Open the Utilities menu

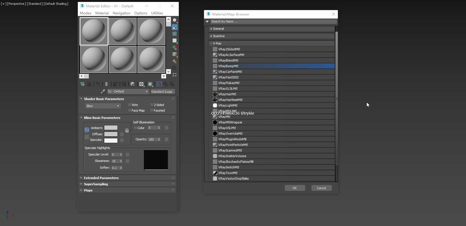[x=157, y=13]
